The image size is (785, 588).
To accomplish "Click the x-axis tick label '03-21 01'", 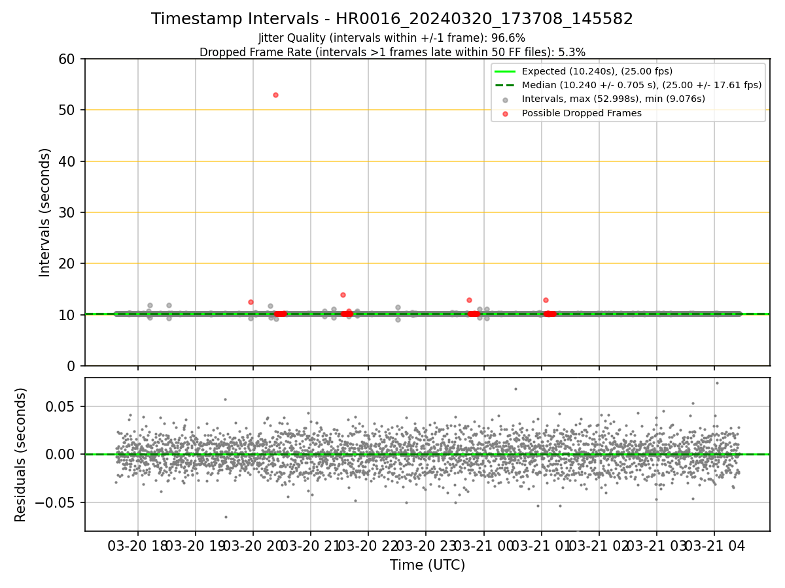I will pos(541,546).
